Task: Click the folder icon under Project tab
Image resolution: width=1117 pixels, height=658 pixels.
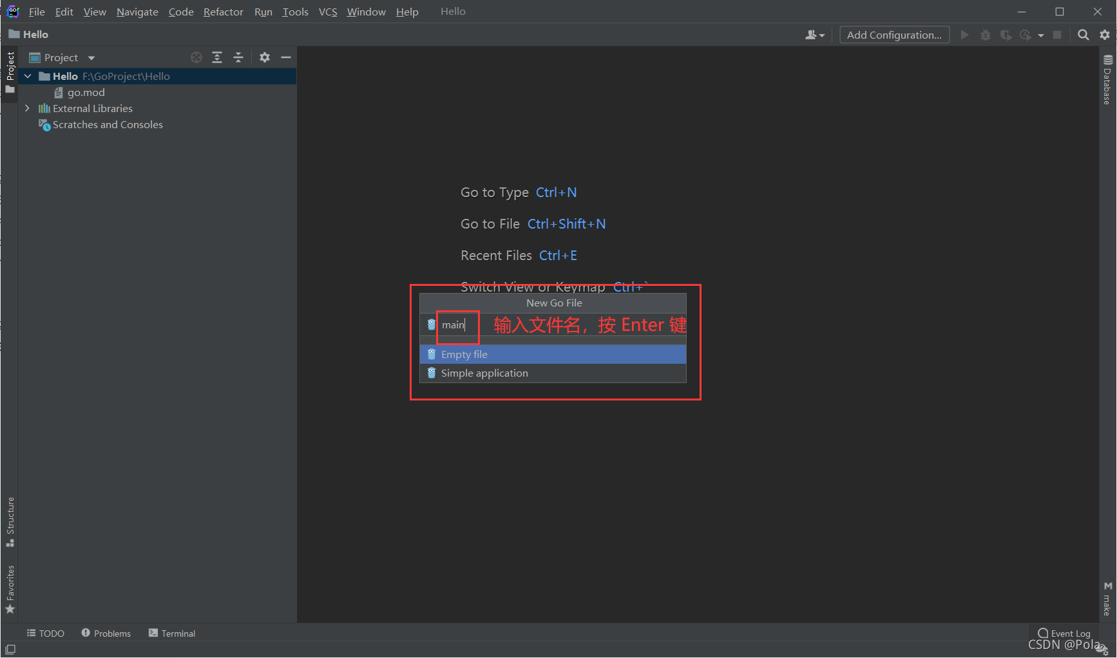Action: [x=10, y=89]
